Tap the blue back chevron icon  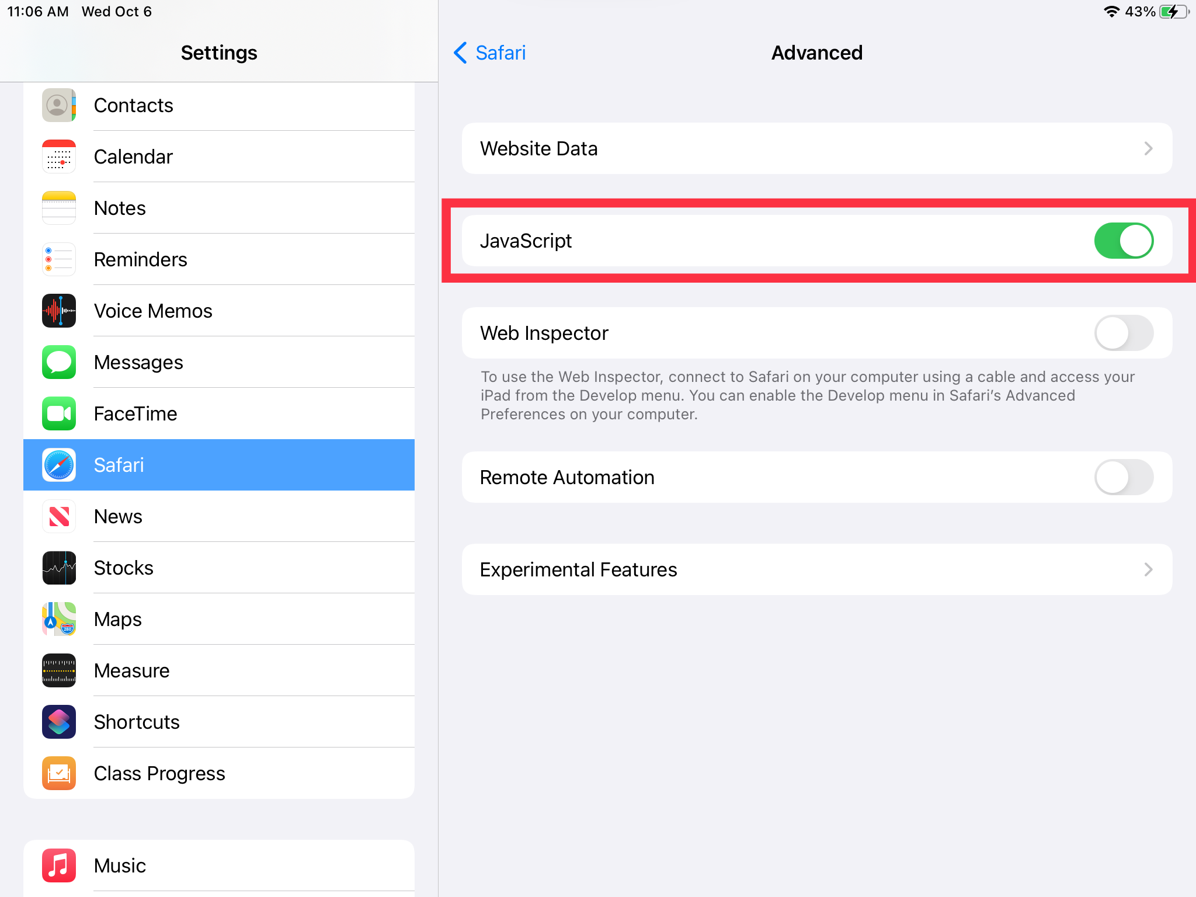[x=460, y=53]
